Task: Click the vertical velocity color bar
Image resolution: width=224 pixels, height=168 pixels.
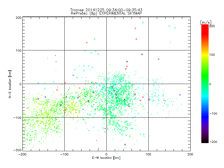Action: coord(205,84)
